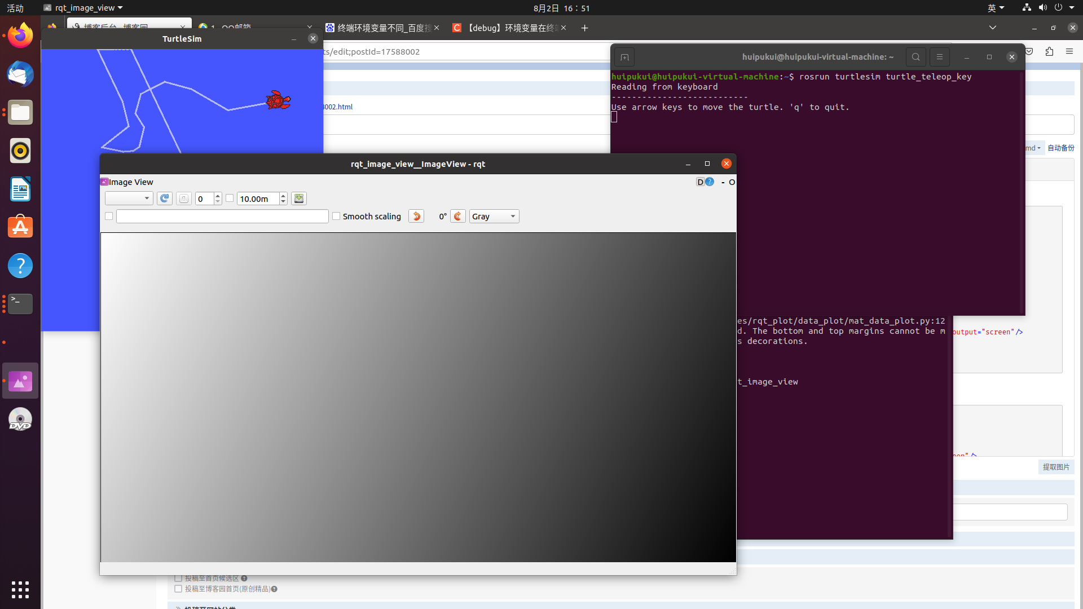Expand the Gray color scheme dropdown

(494, 217)
